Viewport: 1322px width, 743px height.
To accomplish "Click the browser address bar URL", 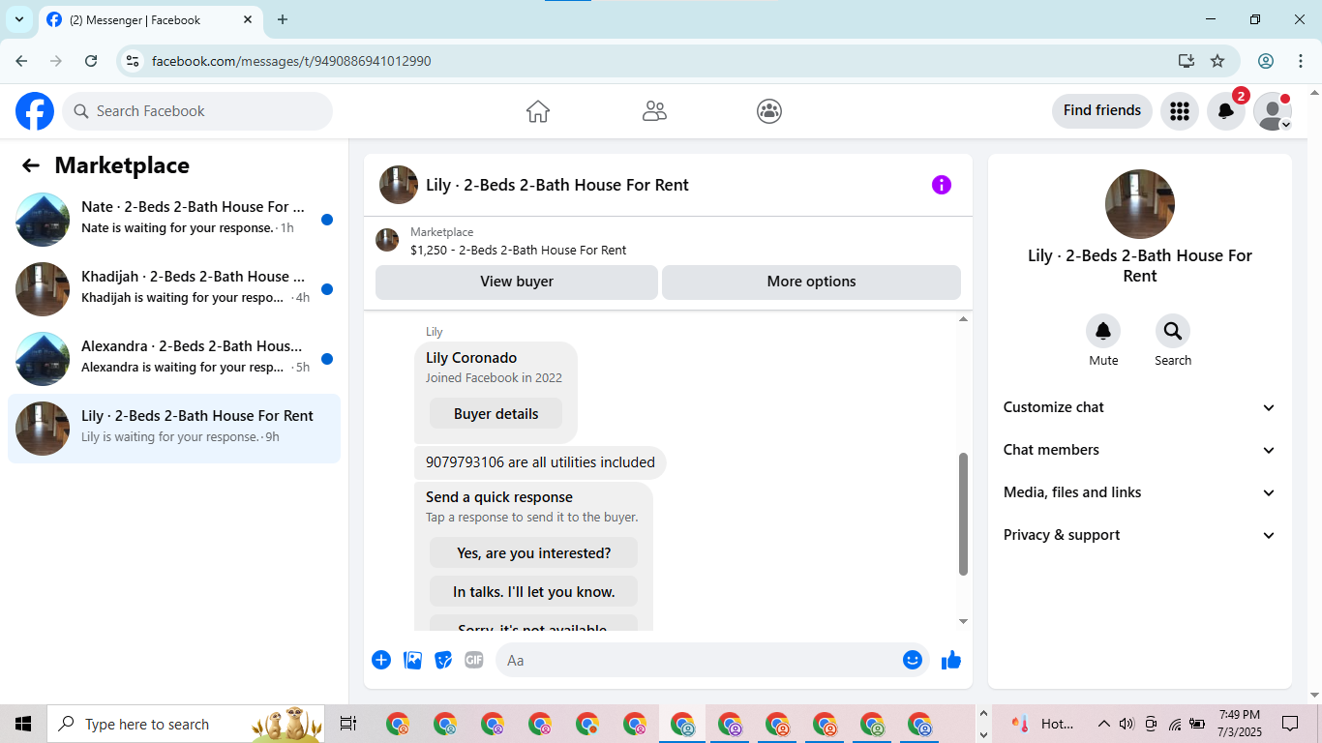I will tap(291, 61).
